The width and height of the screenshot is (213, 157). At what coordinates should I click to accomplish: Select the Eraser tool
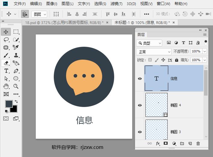point(6,63)
